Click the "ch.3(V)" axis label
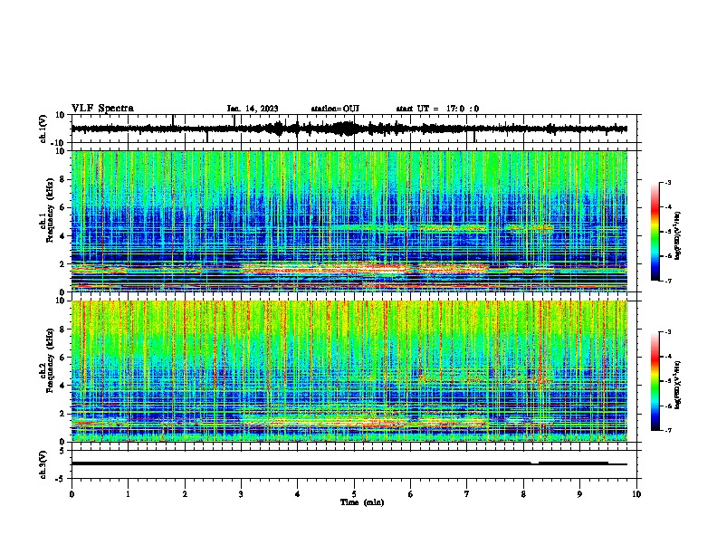This screenshot has height=554, width=717. point(43,464)
